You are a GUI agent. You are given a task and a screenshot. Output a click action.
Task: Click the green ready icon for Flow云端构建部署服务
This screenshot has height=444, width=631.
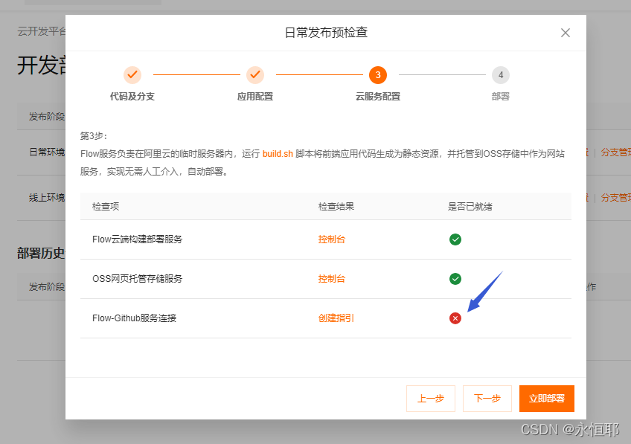click(x=455, y=239)
